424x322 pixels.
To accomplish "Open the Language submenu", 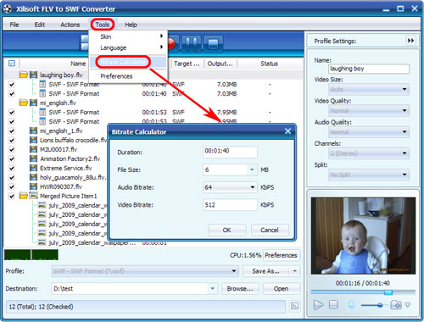I will [129, 47].
